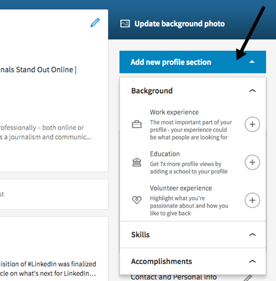The height and width of the screenshot is (281, 276).
Task: Select the Education title
Action: [x=165, y=154]
